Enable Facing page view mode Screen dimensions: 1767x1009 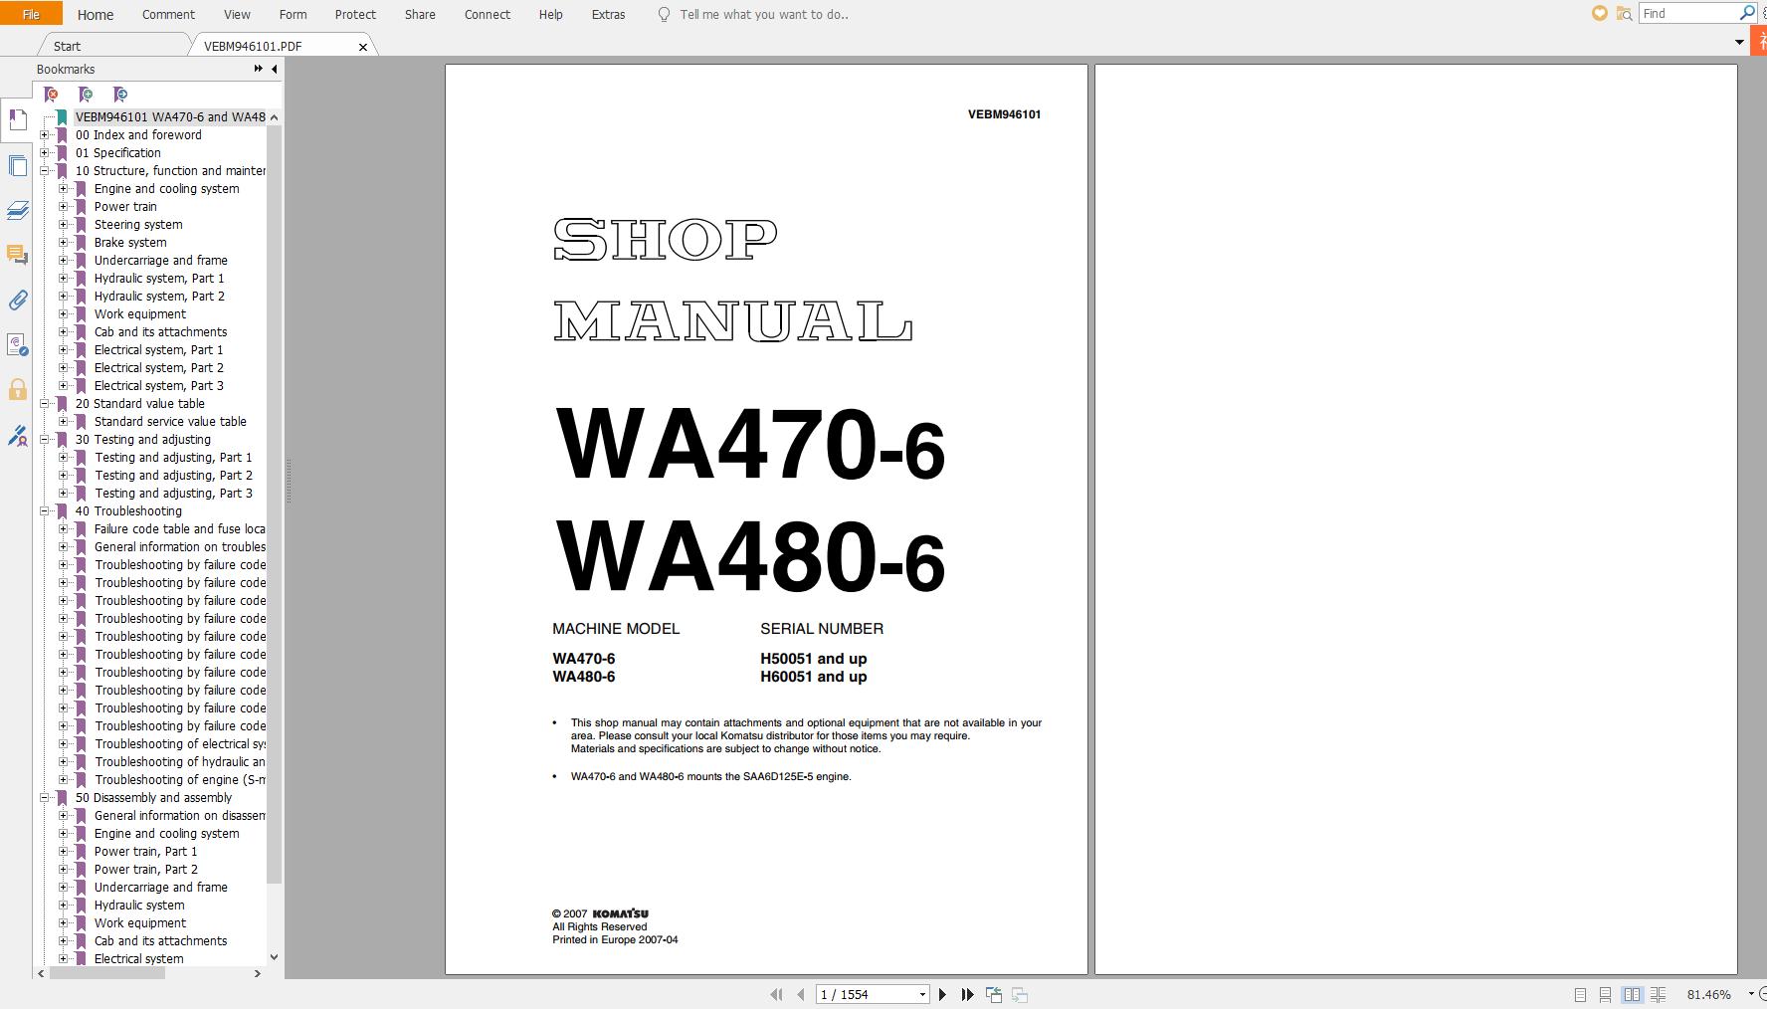pyautogui.click(x=1633, y=994)
